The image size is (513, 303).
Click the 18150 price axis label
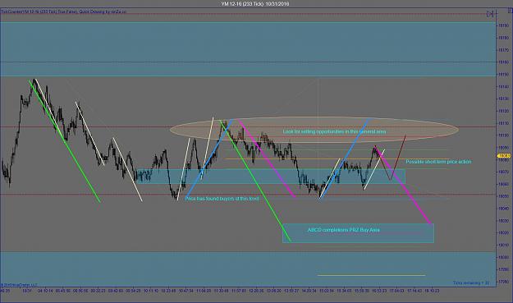click(x=504, y=74)
